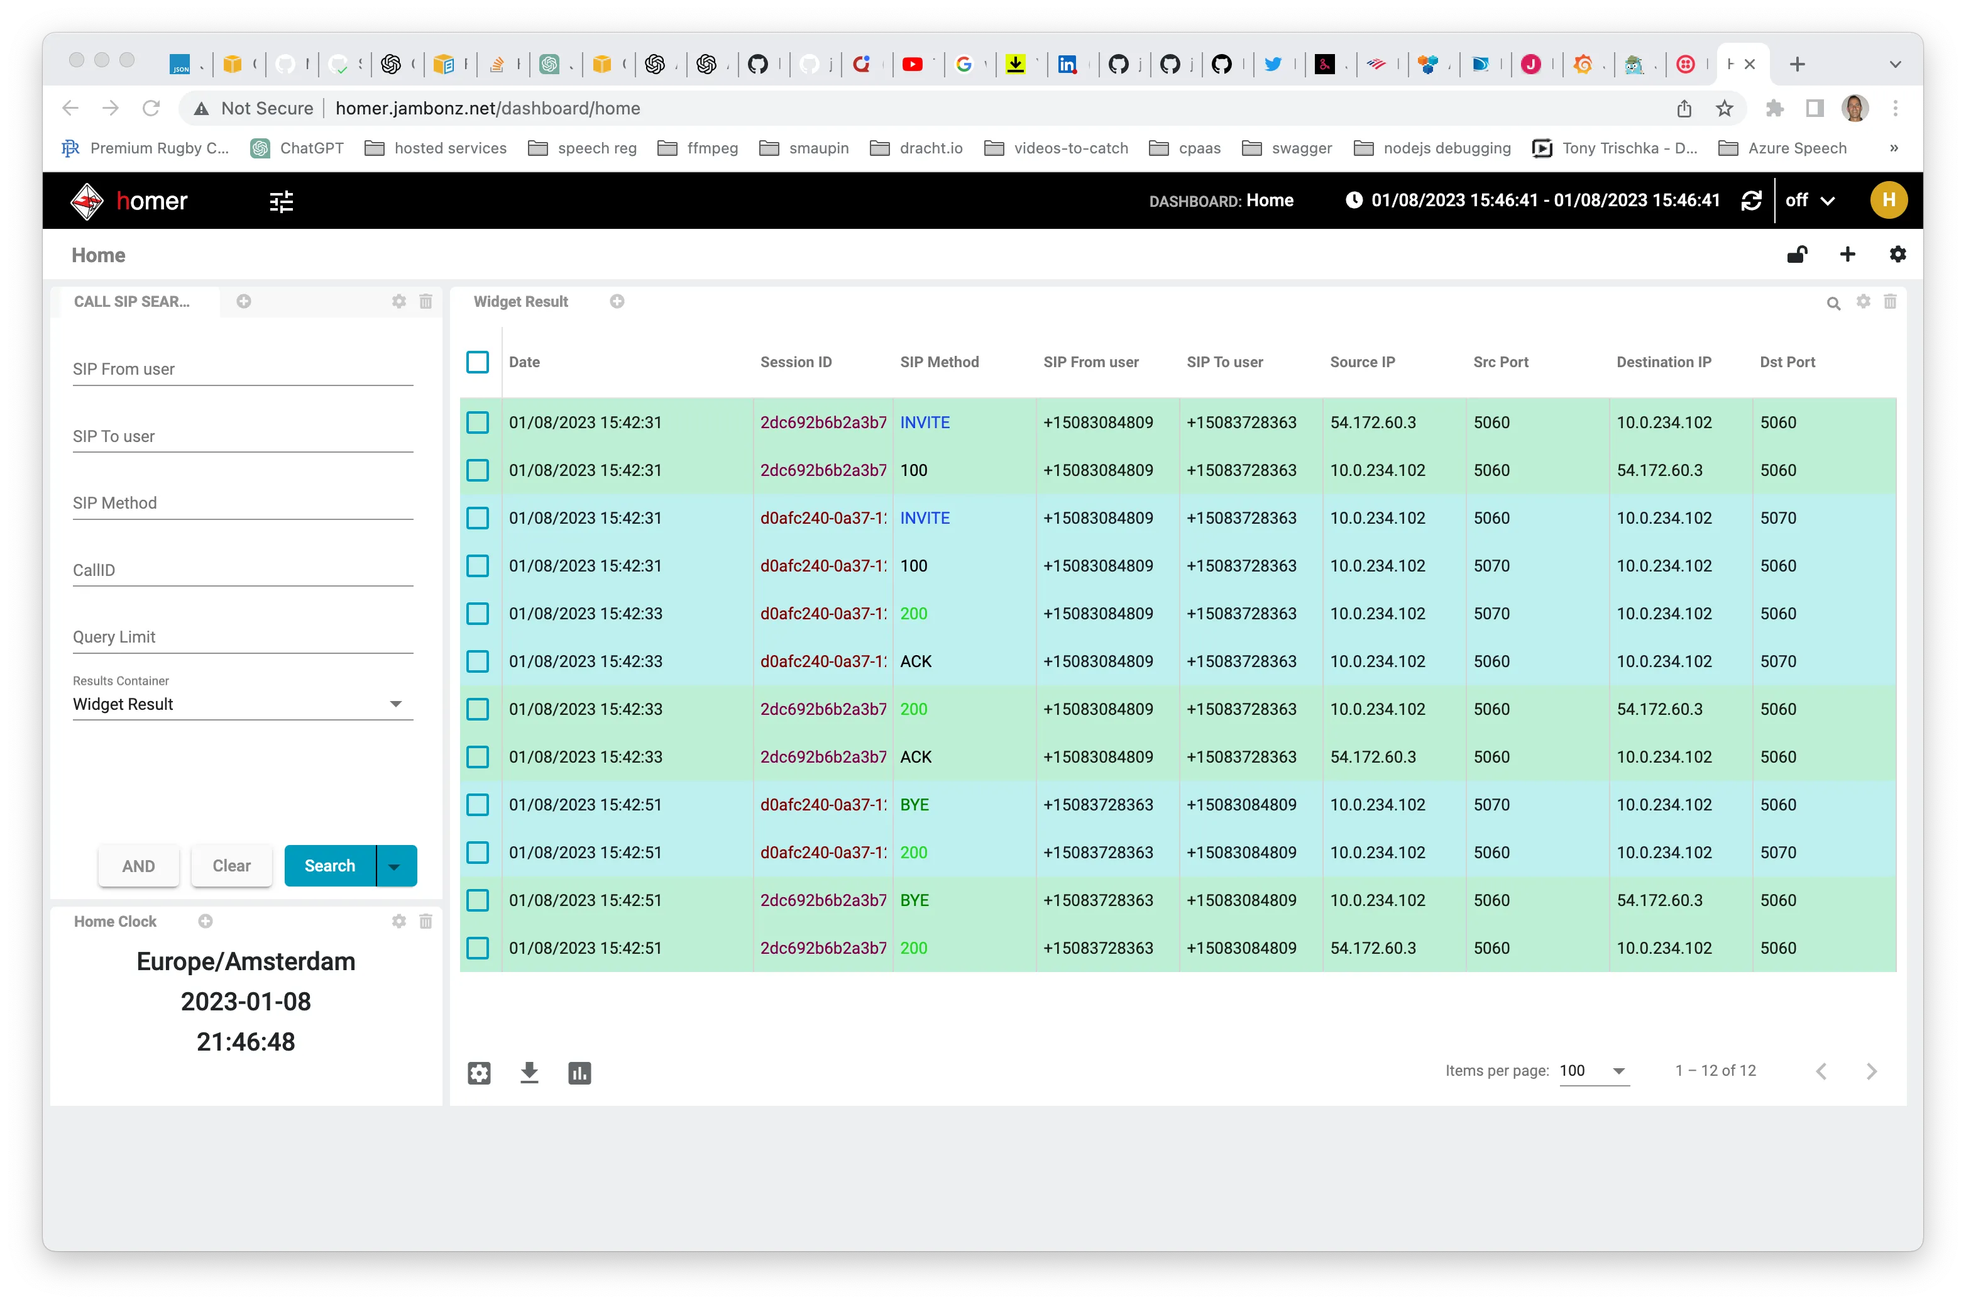Open Home Clock settings gear icon
This screenshot has width=1966, height=1304.
(x=399, y=920)
